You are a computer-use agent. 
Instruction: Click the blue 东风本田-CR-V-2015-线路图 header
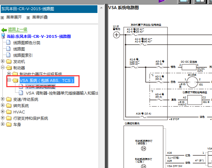(x=49, y=9)
